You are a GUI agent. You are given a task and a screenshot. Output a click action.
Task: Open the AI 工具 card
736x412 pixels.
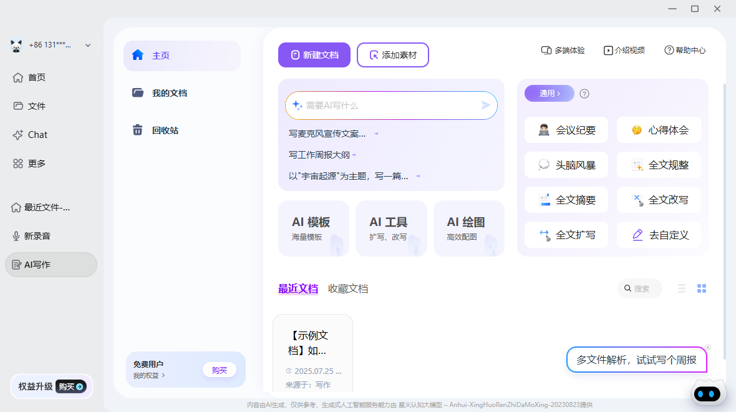pos(392,228)
